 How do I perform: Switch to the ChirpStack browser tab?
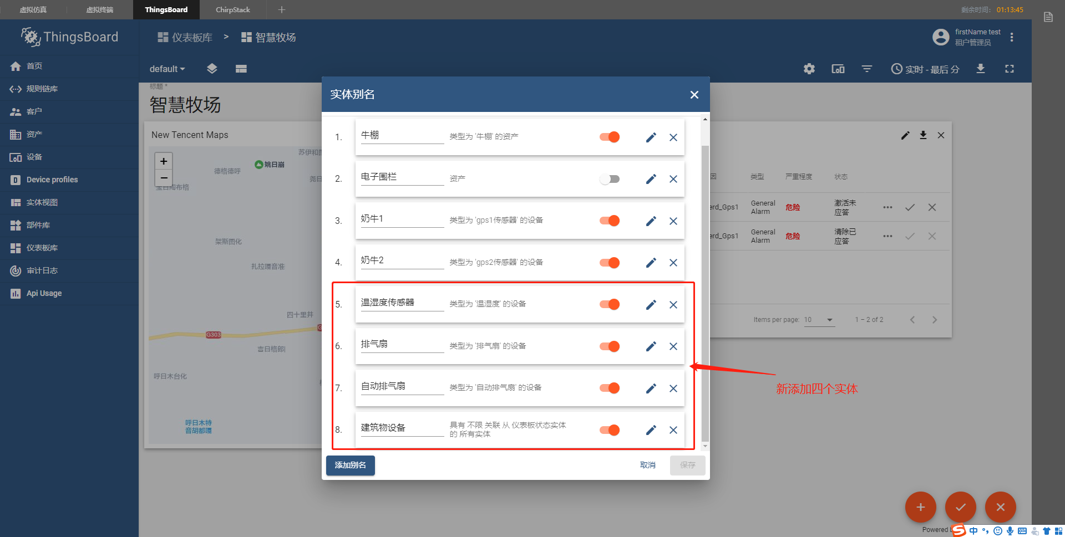(232, 9)
